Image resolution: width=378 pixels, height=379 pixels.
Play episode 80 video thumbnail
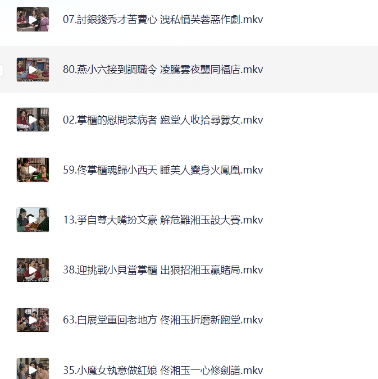pyautogui.click(x=33, y=70)
